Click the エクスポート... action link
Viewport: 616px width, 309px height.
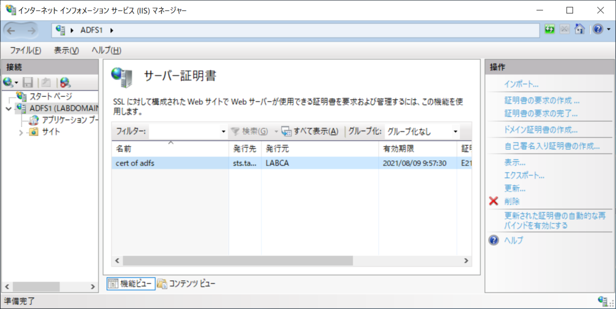[524, 176]
